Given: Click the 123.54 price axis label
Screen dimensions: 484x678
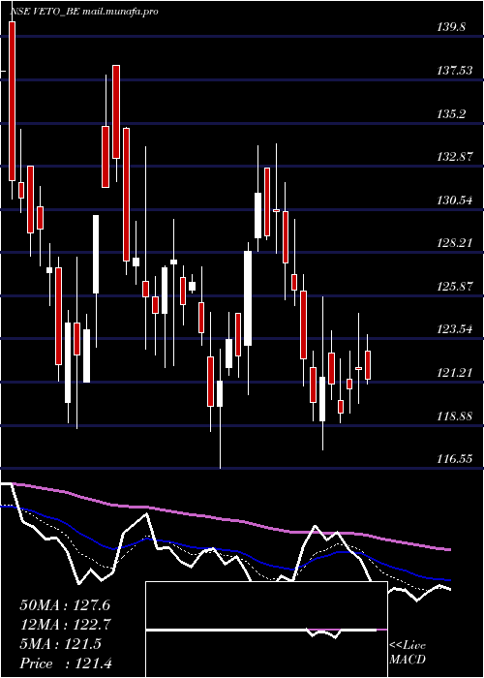Looking at the screenshot, I should point(455,329).
